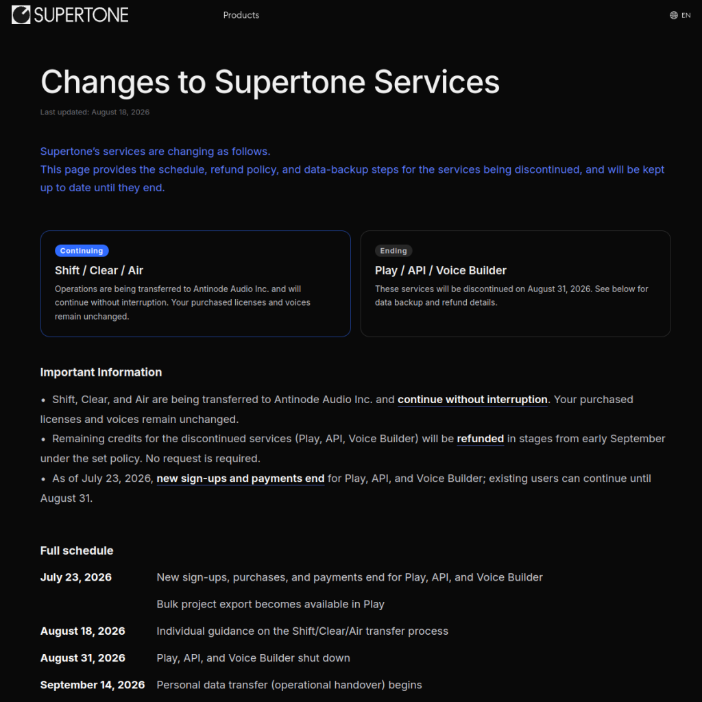Select the July 23, 2026 schedule date
This screenshot has height=702, width=702.
click(x=75, y=577)
